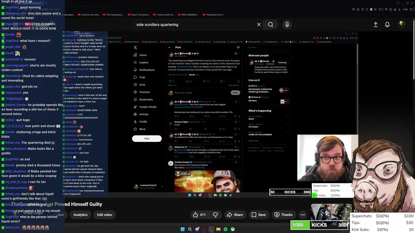415x233 pixels.
Task: Focus the YouTube search field
Action: (195, 25)
